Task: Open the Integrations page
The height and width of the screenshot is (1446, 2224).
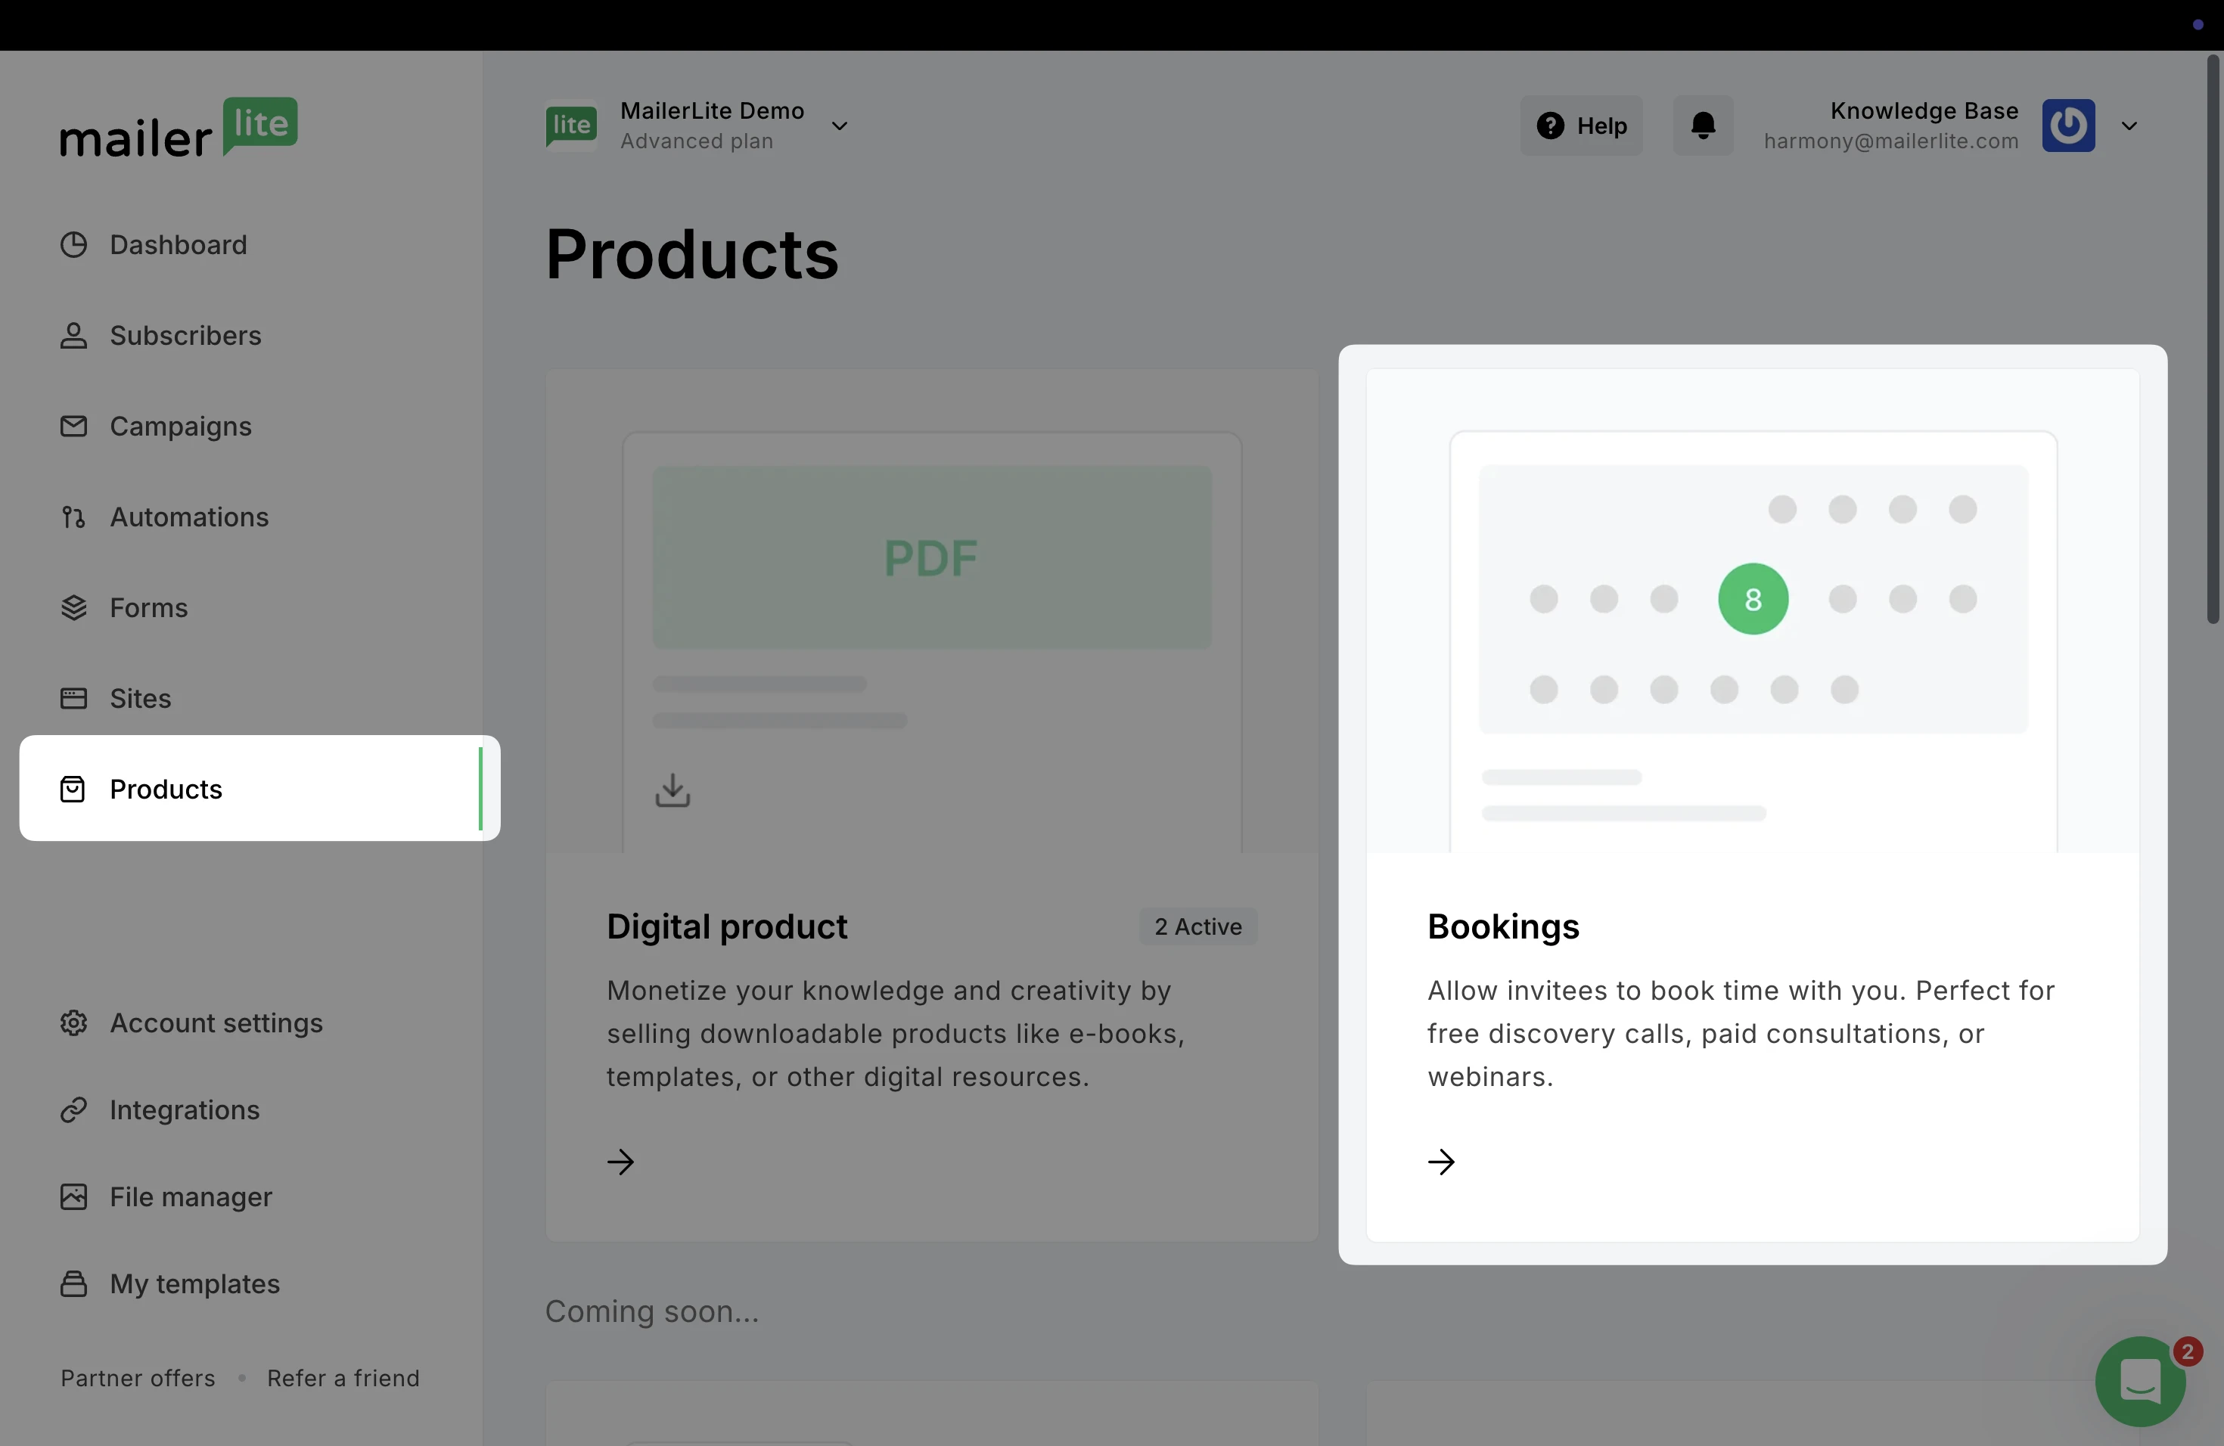Action: pyautogui.click(x=184, y=1109)
